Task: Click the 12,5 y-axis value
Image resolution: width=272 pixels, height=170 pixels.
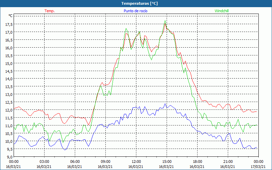Action: pyautogui.click(x=9, y=102)
